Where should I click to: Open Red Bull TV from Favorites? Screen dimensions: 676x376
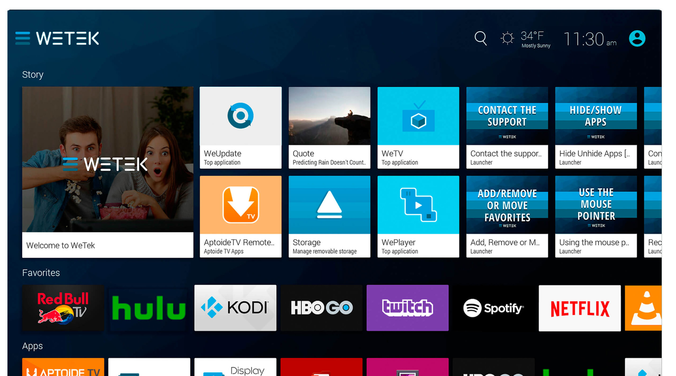[63, 308]
